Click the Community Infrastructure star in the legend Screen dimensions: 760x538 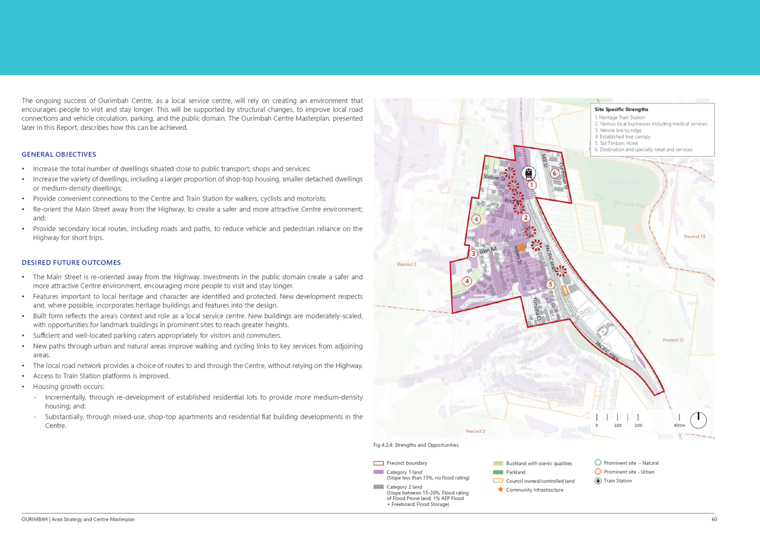[500, 490]
